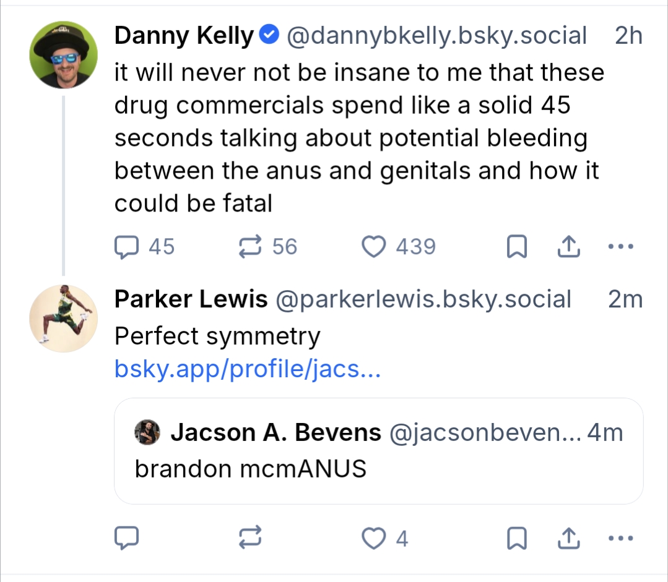
Task: Open the bsky.app/profile/jacs... link
Action: tap(247, 369)
